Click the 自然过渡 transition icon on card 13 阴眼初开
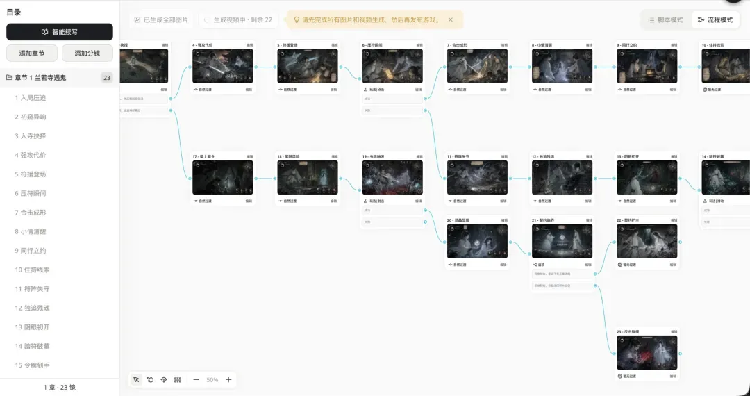 point(620,201)
